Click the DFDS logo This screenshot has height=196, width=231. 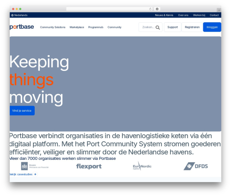point(196,166)
